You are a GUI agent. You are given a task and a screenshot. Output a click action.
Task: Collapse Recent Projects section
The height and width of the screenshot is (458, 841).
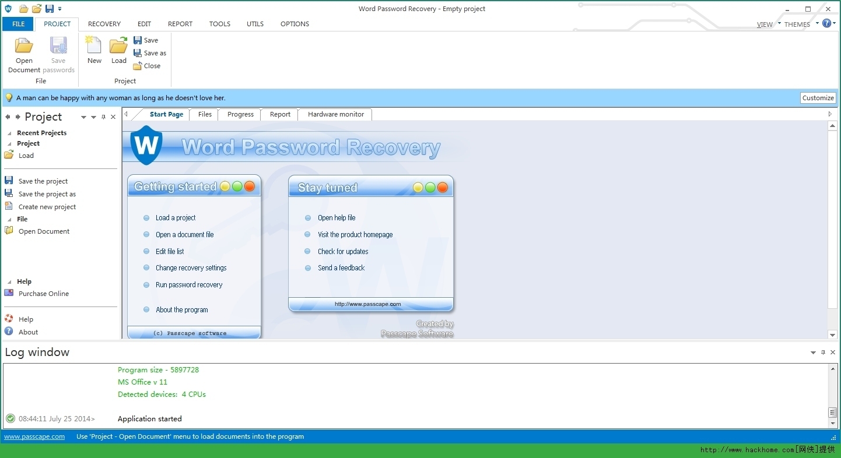[9, 133]
